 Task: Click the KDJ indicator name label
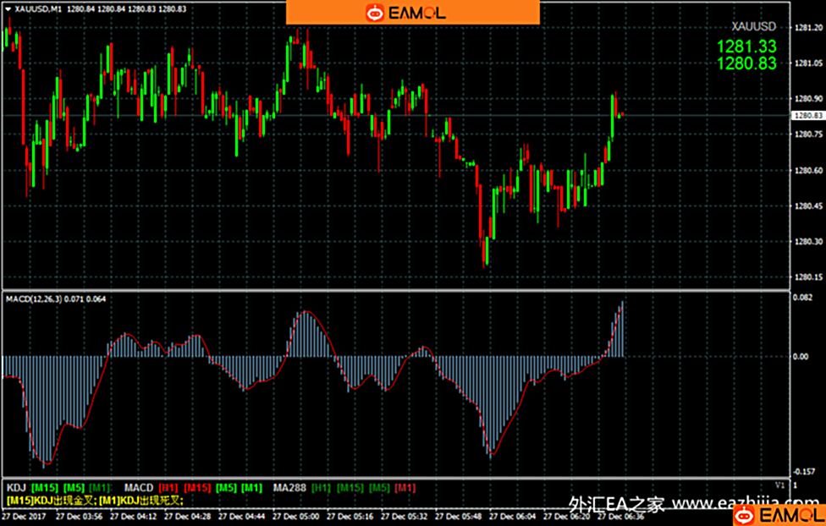pyautogui.click(x=16, y=488)
